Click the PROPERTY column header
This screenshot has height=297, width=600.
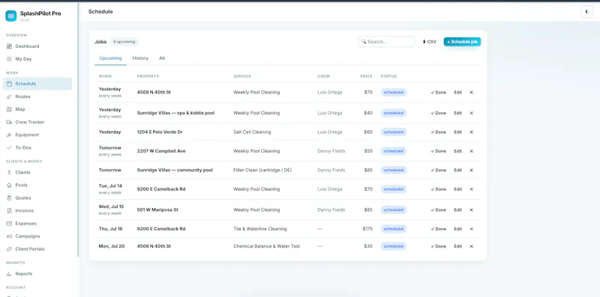click(x=148, y=76)
